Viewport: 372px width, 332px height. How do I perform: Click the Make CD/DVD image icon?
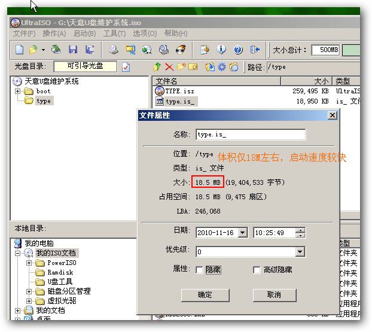click(x=114, y=50)
